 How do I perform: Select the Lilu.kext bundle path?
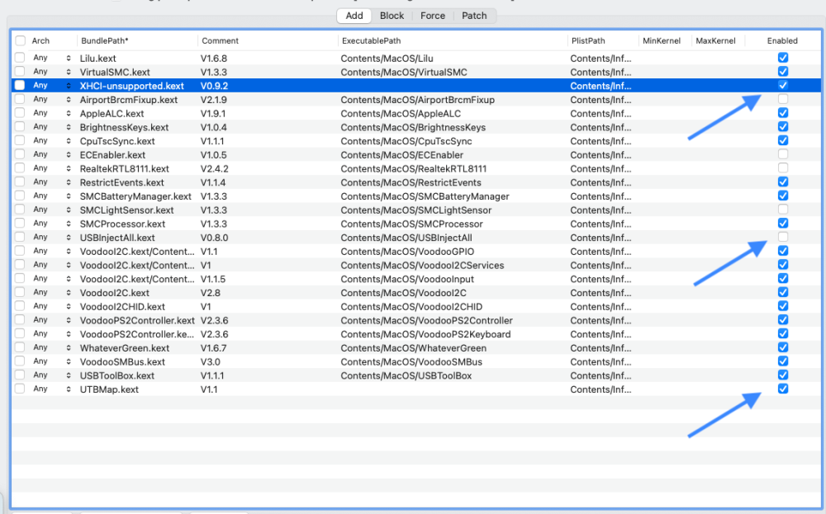pyautogui.click(x=98, y=59)
